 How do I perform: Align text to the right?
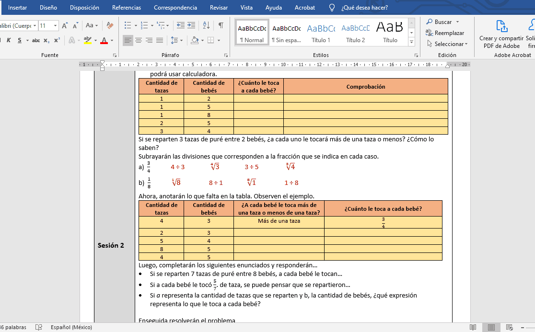(149, 40)
